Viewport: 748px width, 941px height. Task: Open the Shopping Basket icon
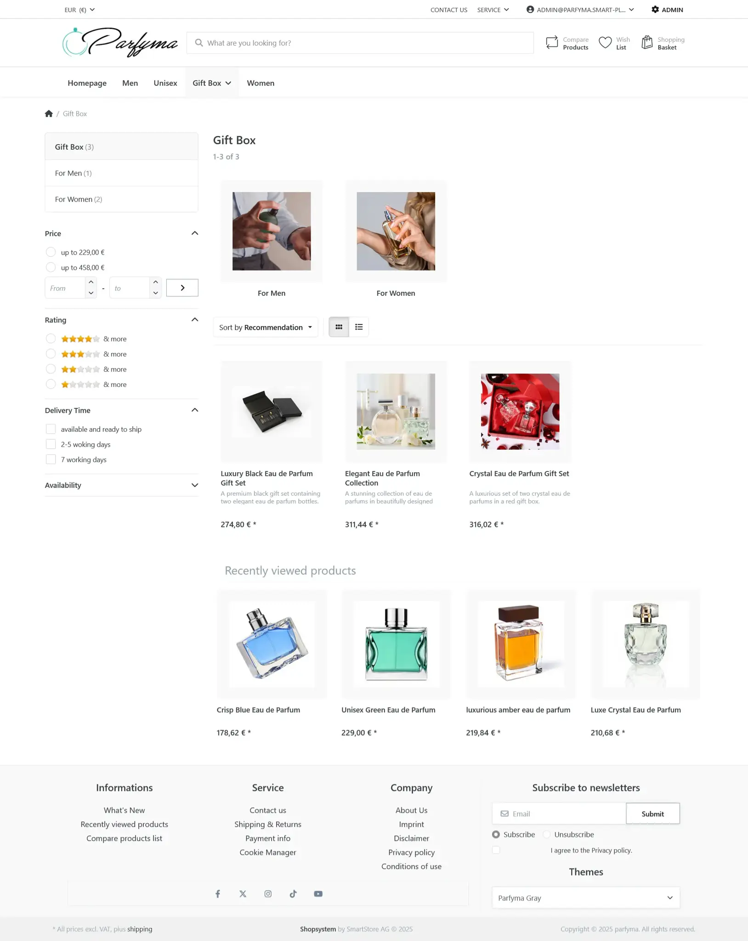[x=647, y=43]
